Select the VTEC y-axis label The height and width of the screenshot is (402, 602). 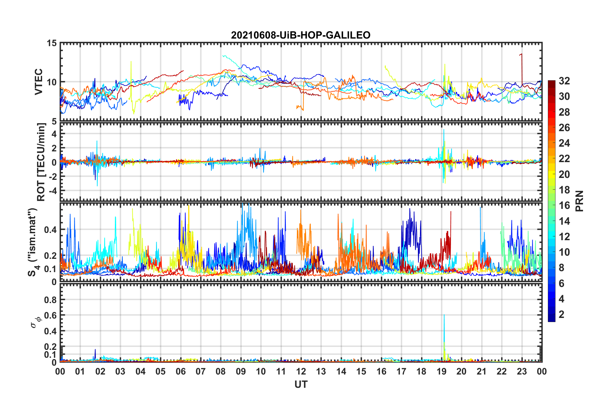(39, 82)
